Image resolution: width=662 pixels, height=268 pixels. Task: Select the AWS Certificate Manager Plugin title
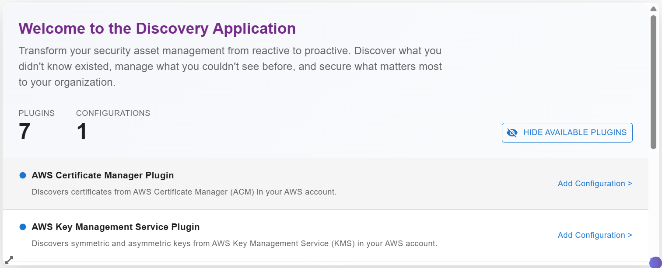coord(103,175)
